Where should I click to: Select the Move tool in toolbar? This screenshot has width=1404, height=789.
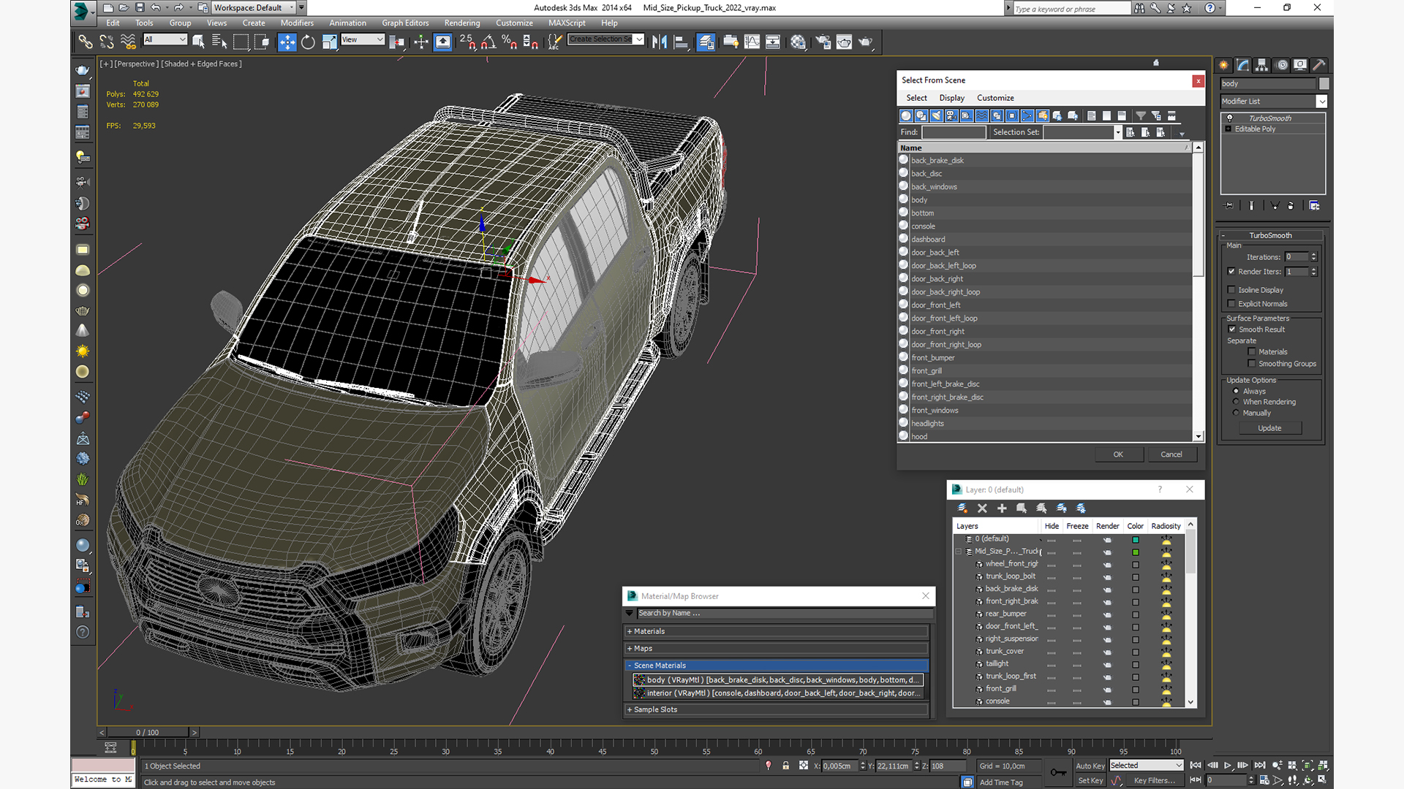click(287, 42)
